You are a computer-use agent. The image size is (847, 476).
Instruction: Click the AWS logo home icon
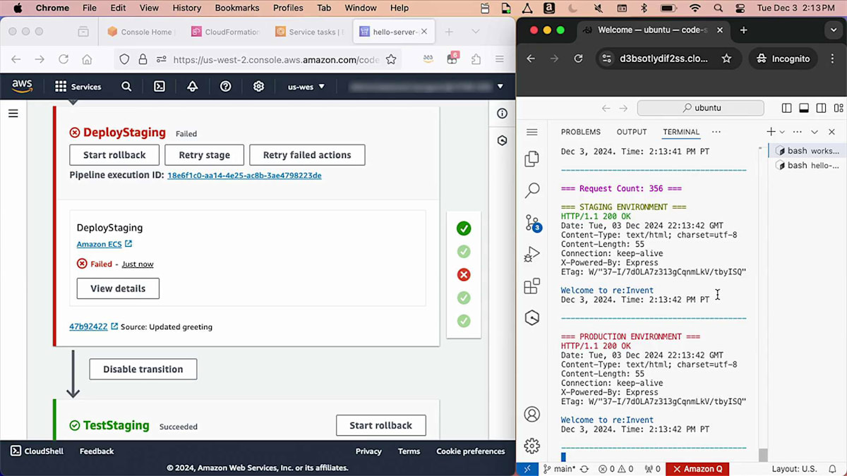coord(22,86)
